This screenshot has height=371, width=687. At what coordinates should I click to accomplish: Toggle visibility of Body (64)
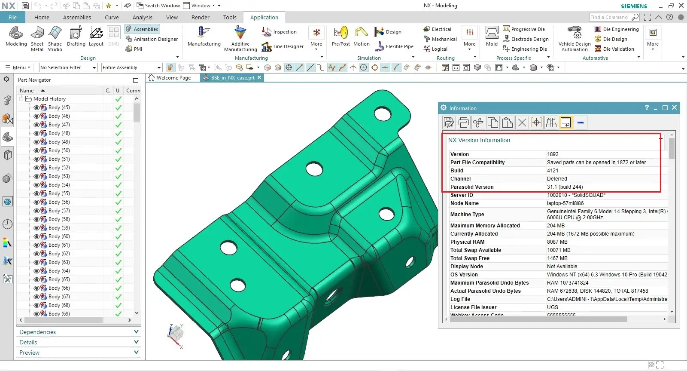point(36,271)
